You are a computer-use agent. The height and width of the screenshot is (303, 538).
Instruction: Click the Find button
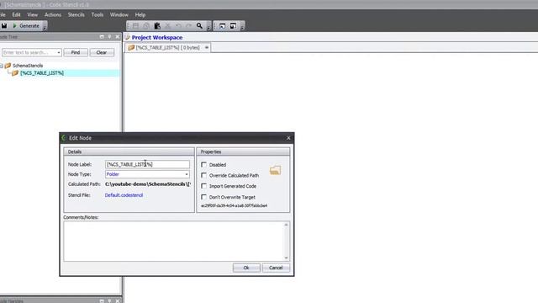click(76, 52)
